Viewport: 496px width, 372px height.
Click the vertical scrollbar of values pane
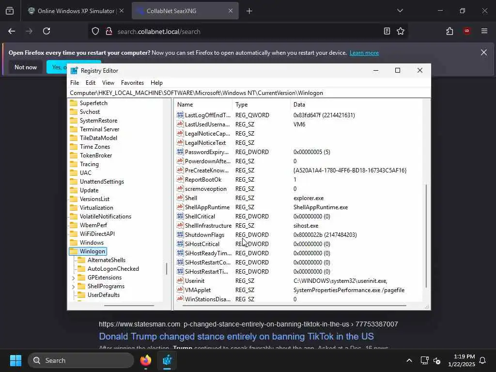coord(426,236)
